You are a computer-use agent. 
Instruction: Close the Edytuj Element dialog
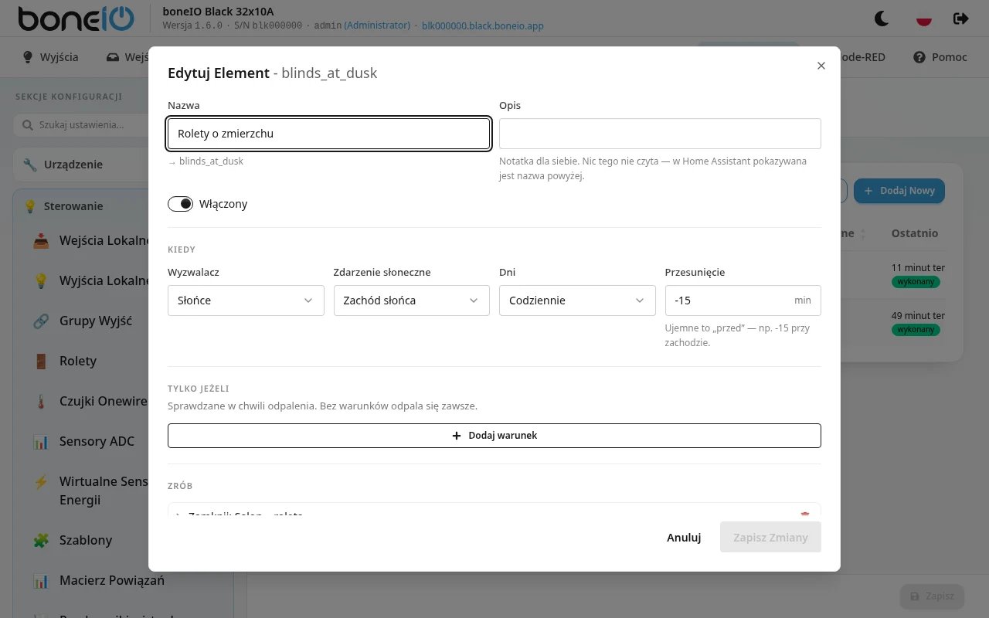click(x=821, y=66)
